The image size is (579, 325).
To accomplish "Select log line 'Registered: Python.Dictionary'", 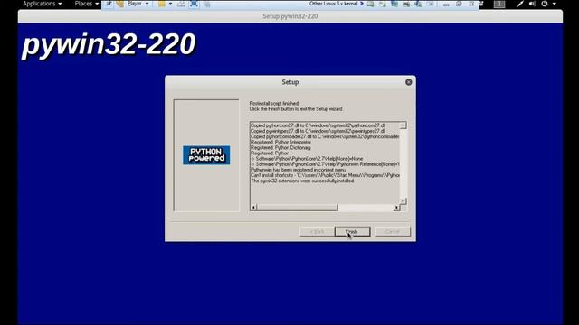I will click(x=280, y=148).
